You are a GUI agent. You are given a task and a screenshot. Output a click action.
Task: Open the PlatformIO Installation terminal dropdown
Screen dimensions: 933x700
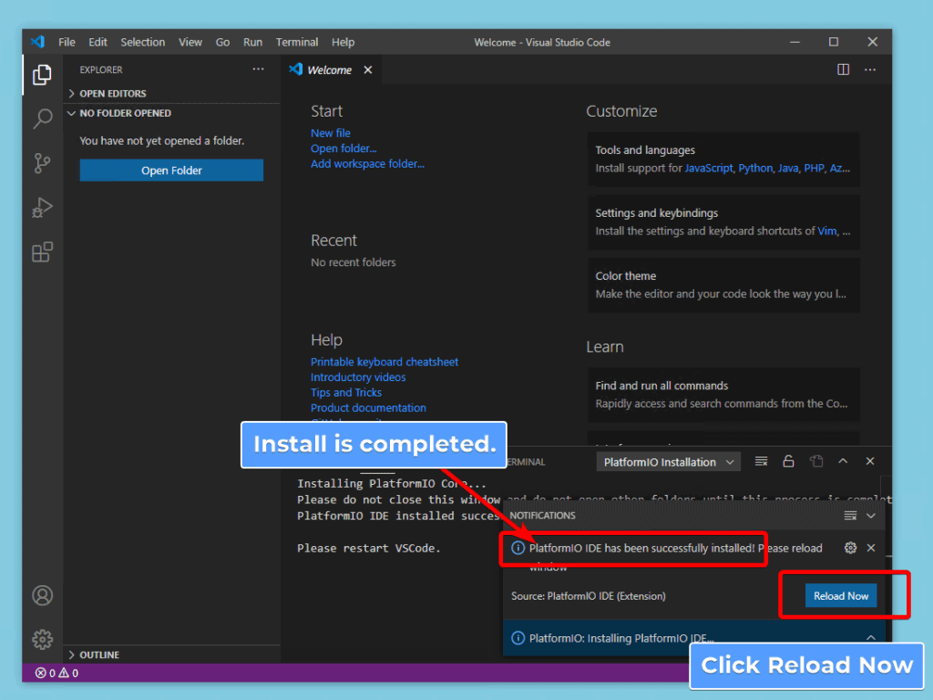click(668, 462)
